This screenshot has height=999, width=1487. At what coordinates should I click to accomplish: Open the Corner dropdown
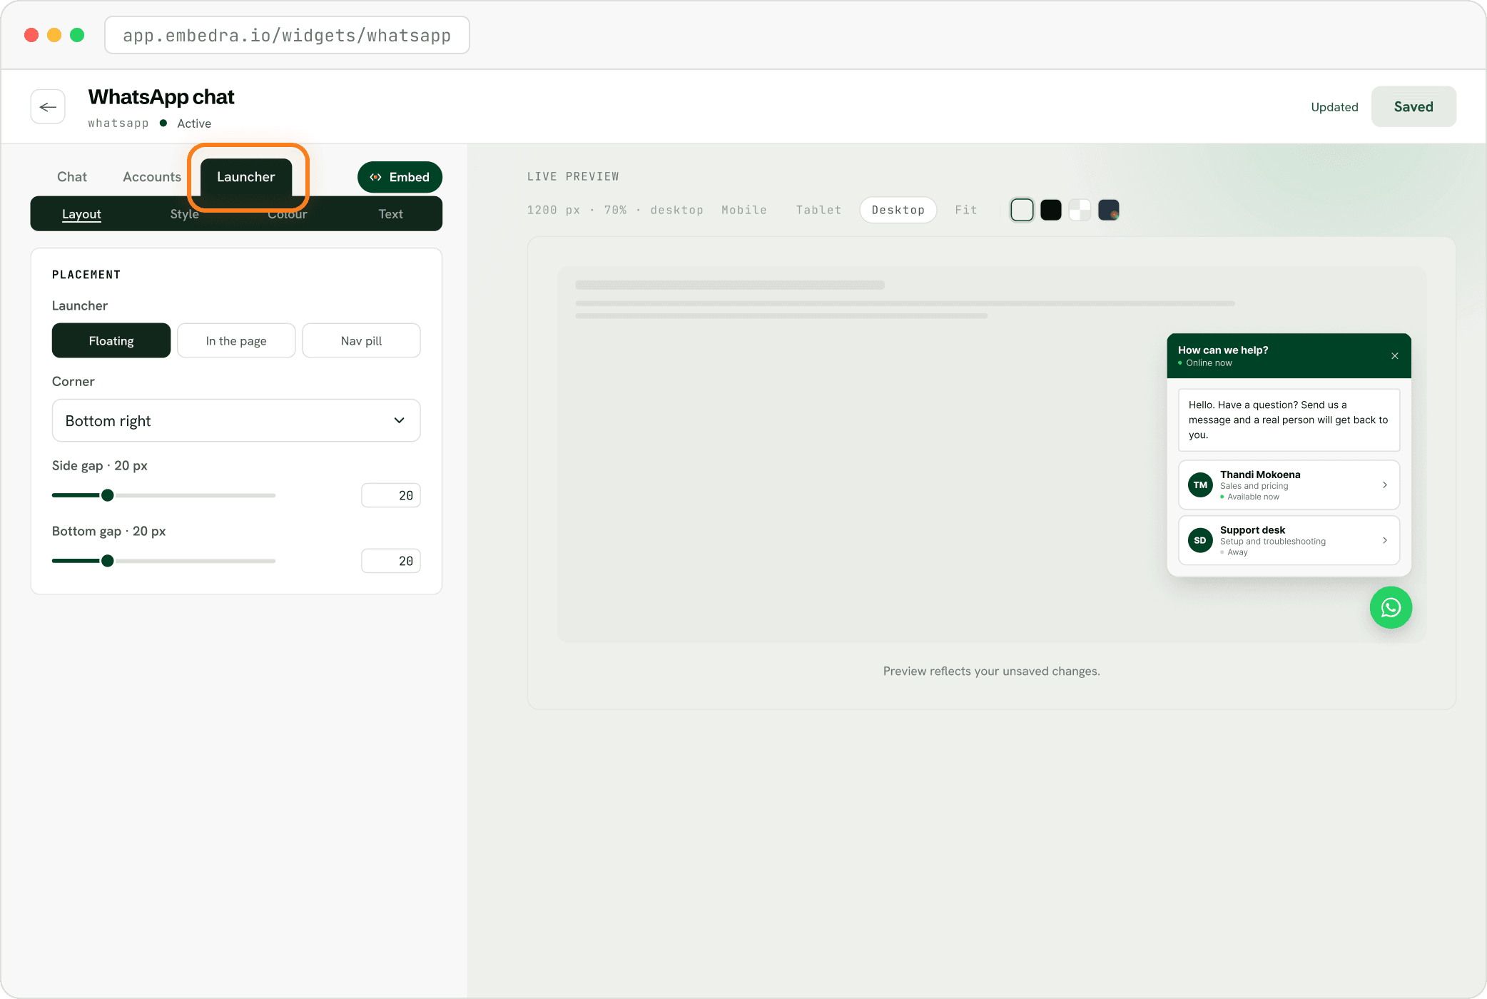click(x=236, y=420)
